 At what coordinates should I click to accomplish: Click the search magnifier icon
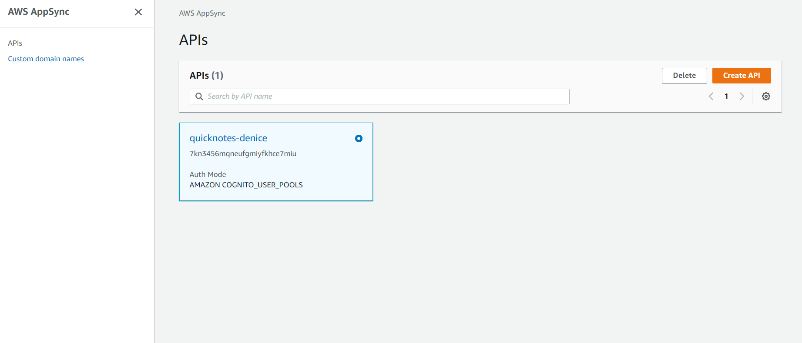(199, 97)
